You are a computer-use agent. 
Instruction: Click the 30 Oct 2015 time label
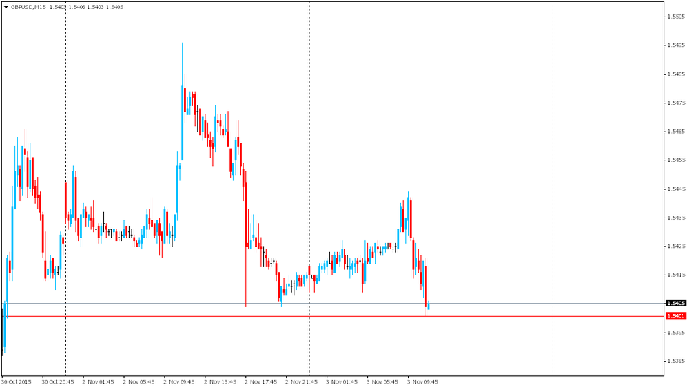[x=17, y=381]
